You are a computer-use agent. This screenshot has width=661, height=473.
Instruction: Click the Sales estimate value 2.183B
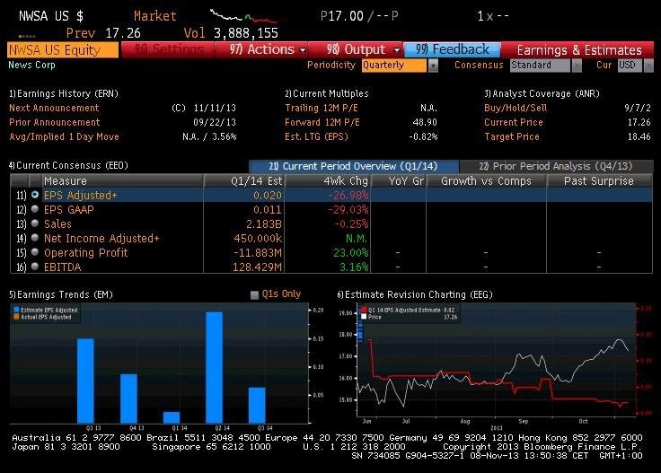coord(264,224)
